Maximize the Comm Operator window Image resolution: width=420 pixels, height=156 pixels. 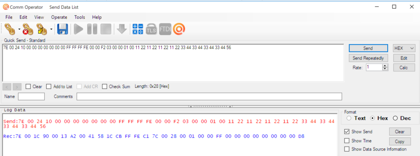pyautogui.click(x=394, y=7)
